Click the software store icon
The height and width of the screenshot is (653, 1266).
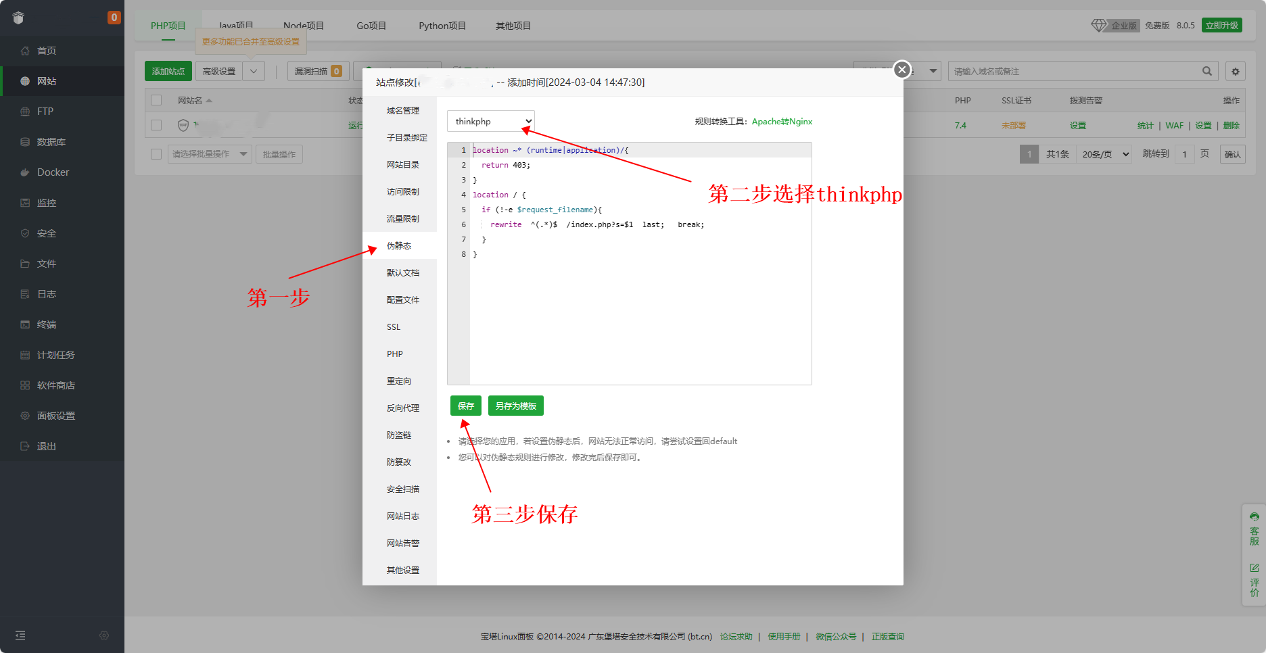[x=25, y=385]
